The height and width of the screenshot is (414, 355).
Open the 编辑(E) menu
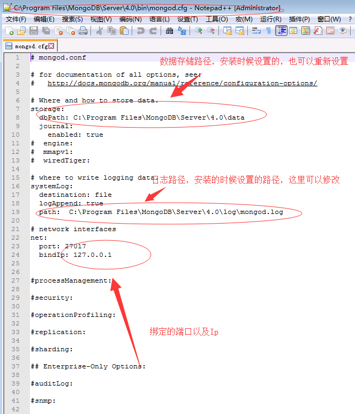pos(44,19)
